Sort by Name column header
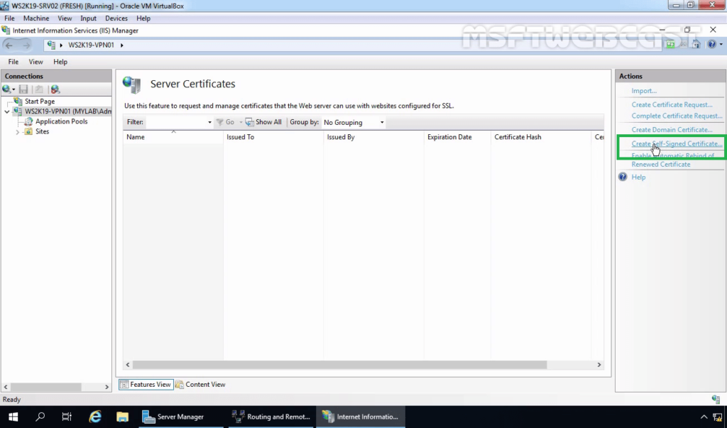 click(173, 137)
